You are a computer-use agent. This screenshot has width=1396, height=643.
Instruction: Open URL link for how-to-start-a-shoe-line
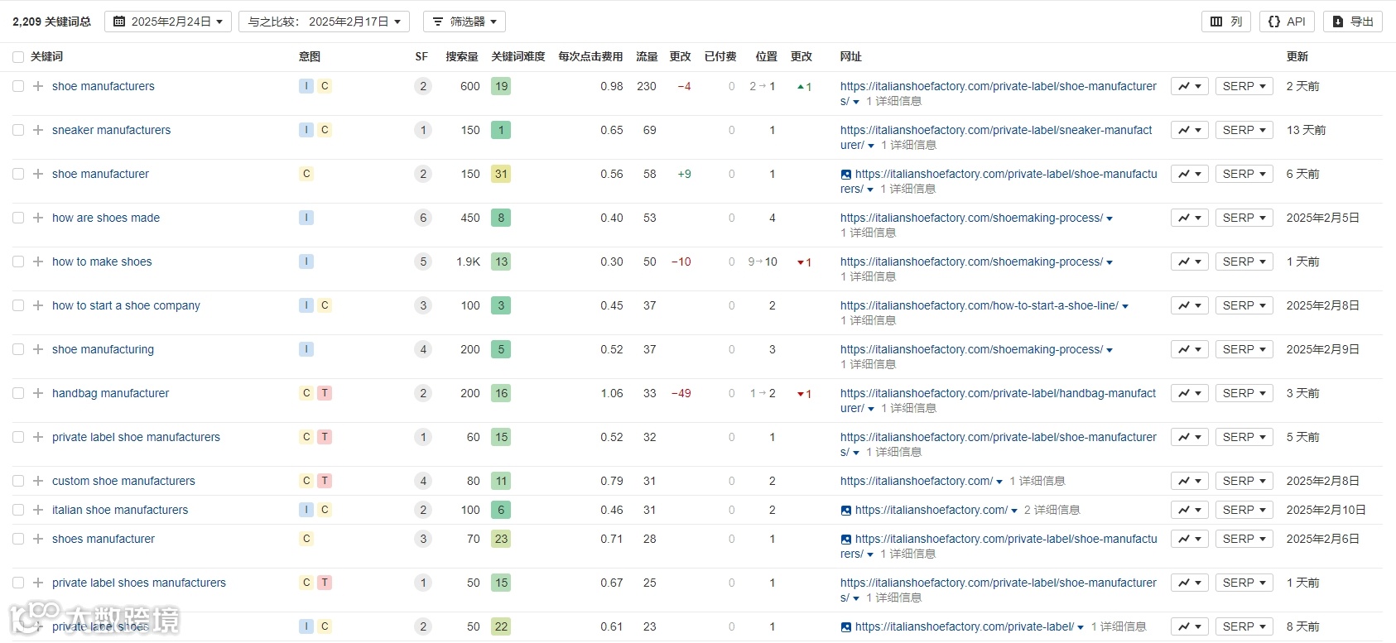(x=980, y=305)
